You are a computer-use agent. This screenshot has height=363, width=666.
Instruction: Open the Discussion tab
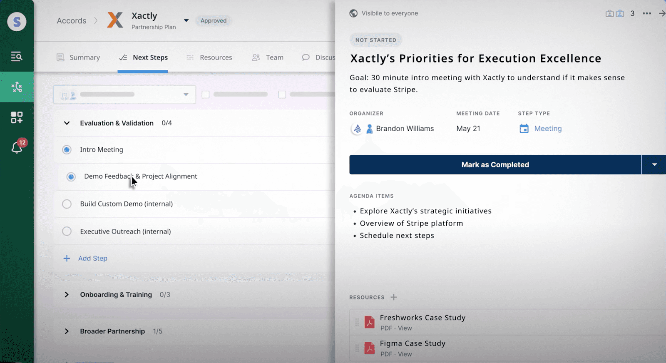point(318,57)
